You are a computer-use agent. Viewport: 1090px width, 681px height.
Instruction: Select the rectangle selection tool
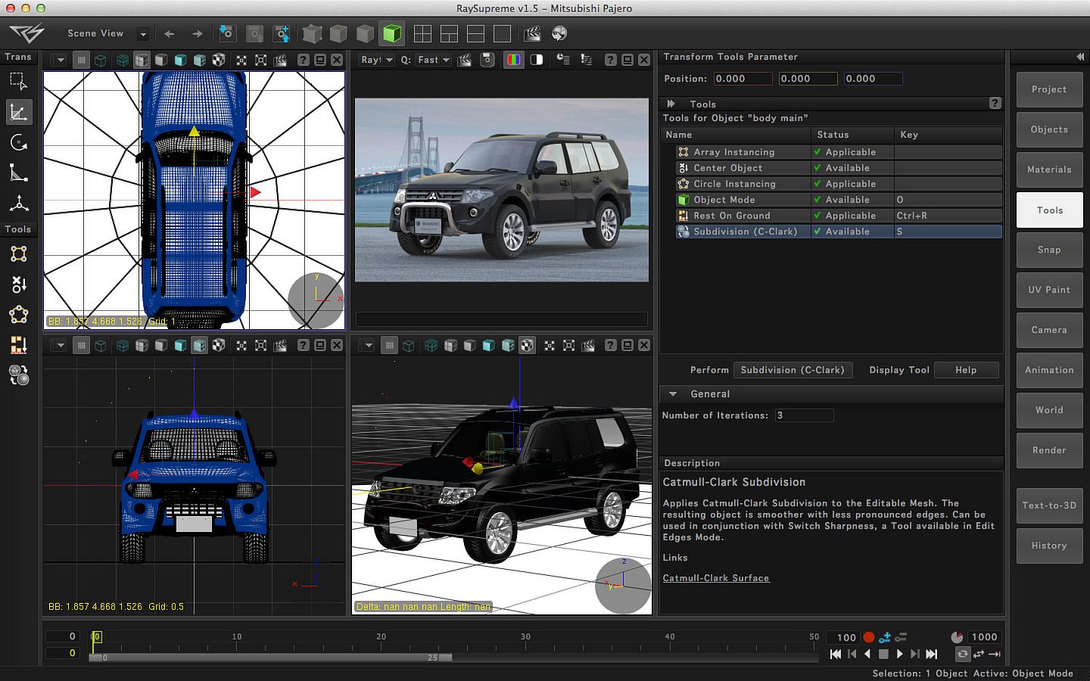(x=19, y=81)
